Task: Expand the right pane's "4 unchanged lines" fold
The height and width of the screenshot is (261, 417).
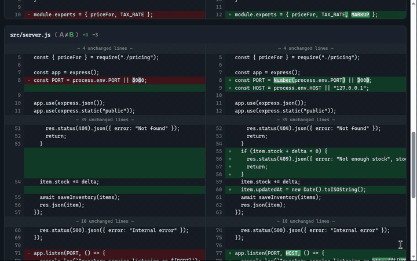Action: pyautogui.click(x=306, y=49)
